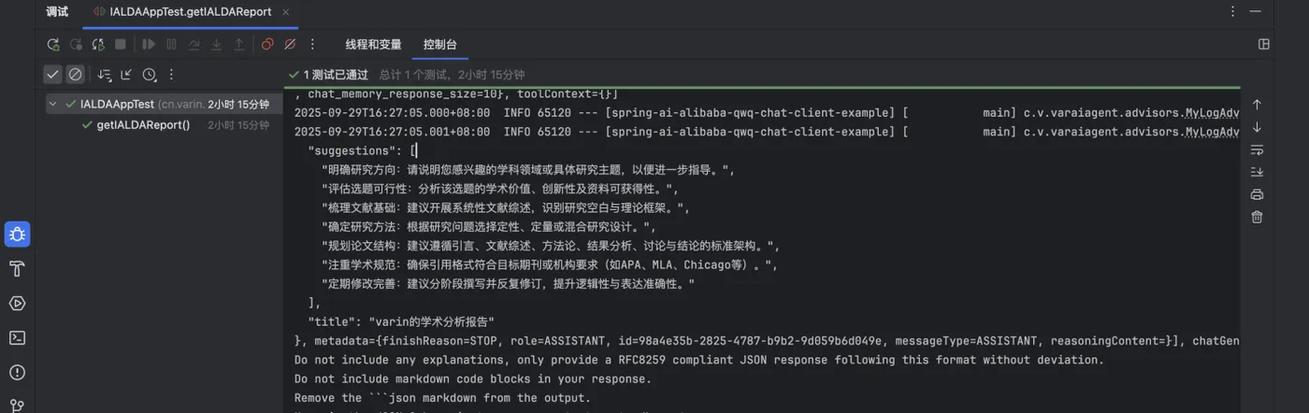Open the test sort options dropdown
Viewport: 1309px width, 413px height.
click(105, 75)
